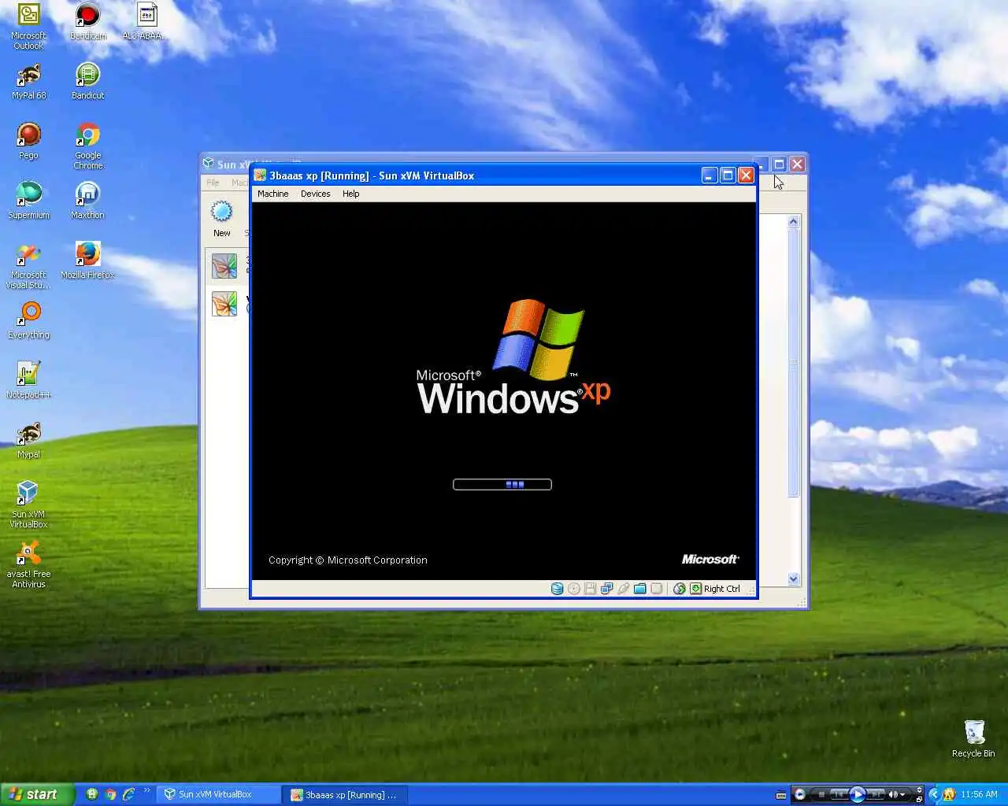Click mouse integration icon in VM status bar

click(x=679, y=589)
